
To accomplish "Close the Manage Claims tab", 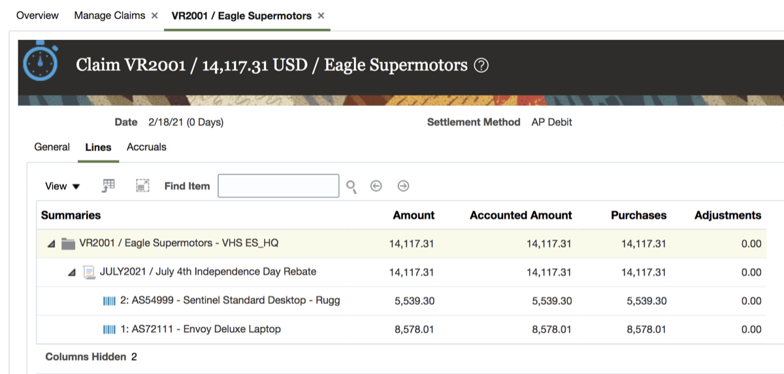I will point(155,16).
